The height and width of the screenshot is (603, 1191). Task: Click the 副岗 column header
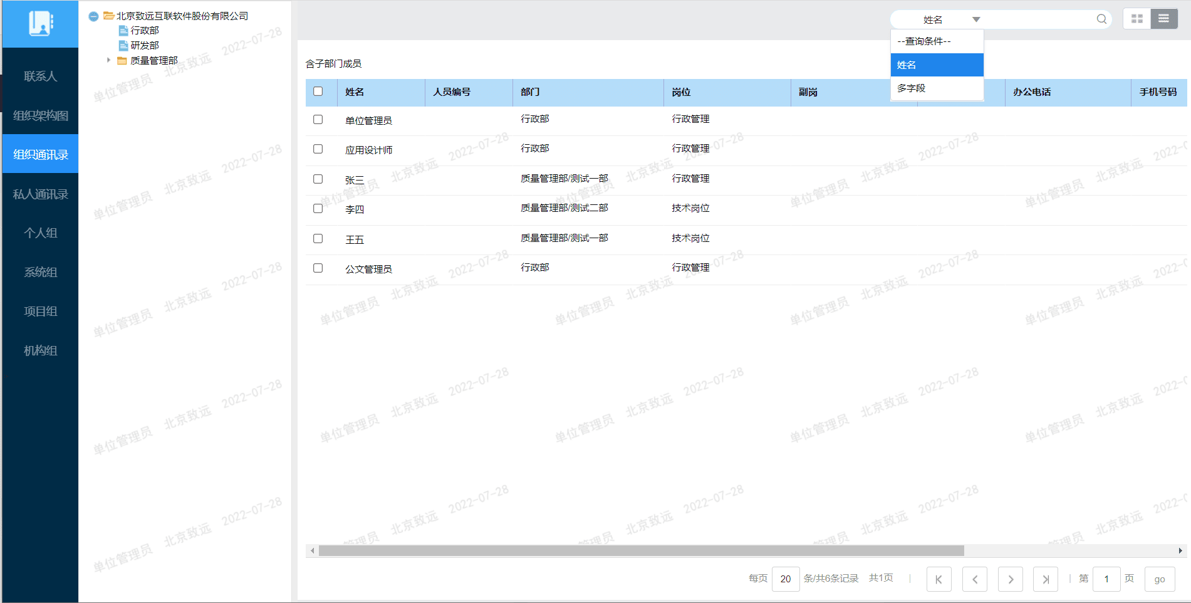pyautogui.click(x=841, y=92)
